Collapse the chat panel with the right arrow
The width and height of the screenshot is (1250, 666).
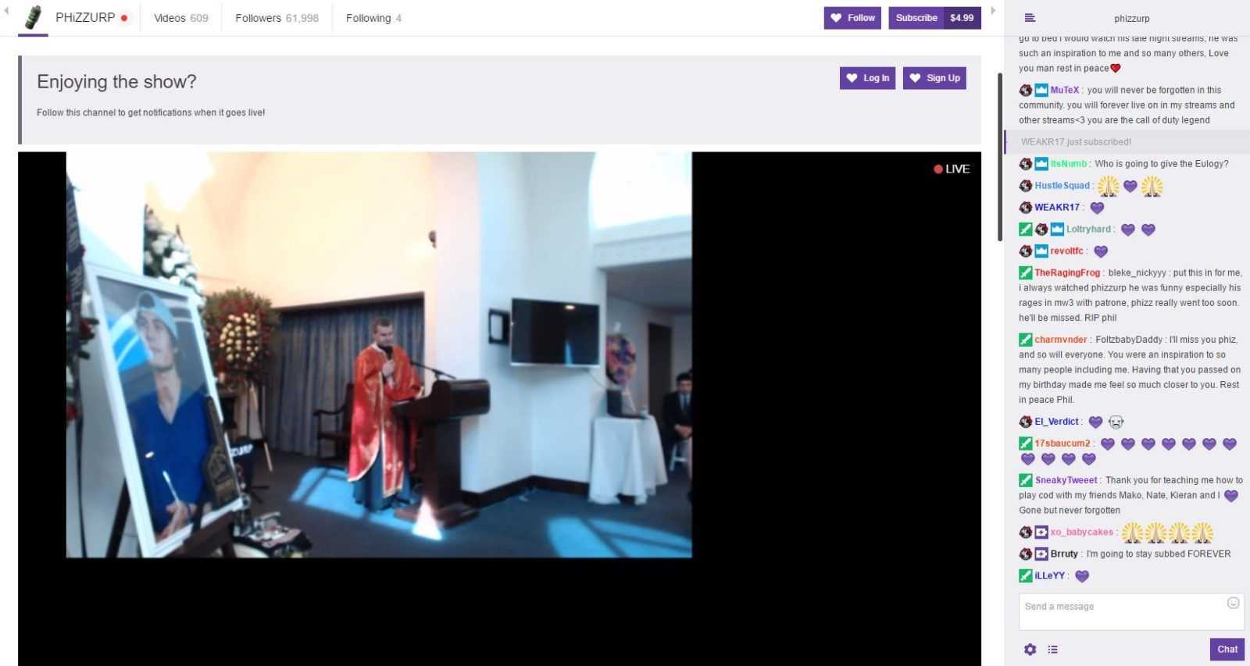[x=993, y=11]
